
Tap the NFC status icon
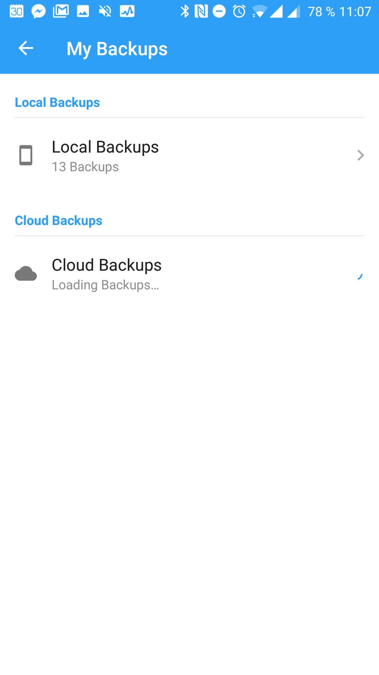(x=201, y=12)
